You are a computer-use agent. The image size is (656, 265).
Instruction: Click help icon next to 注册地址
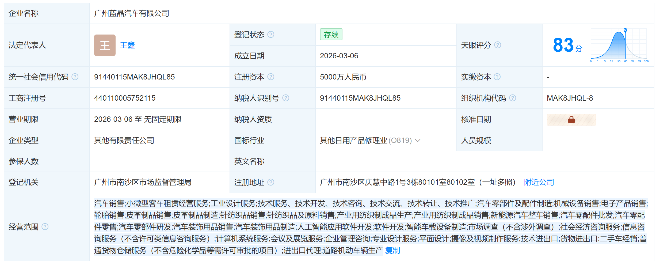click(271, 182)
